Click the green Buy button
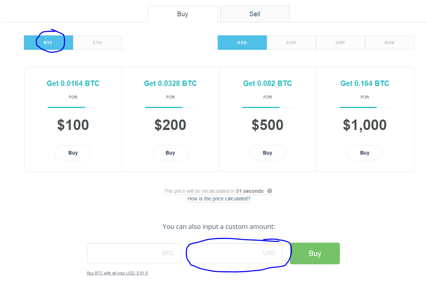This screenshot has width=427, height=295. tap(315, 253)
